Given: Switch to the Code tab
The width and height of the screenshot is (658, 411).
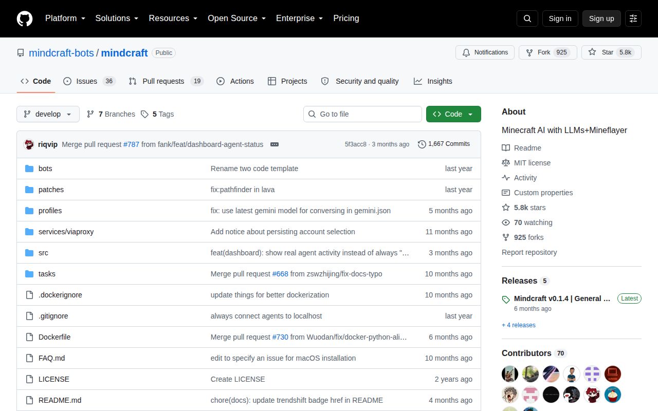Looking at the screenshot, I should coord(35,81).
